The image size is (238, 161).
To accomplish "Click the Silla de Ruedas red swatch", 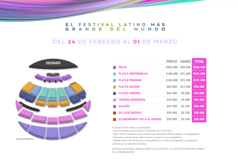I will 114,113.
